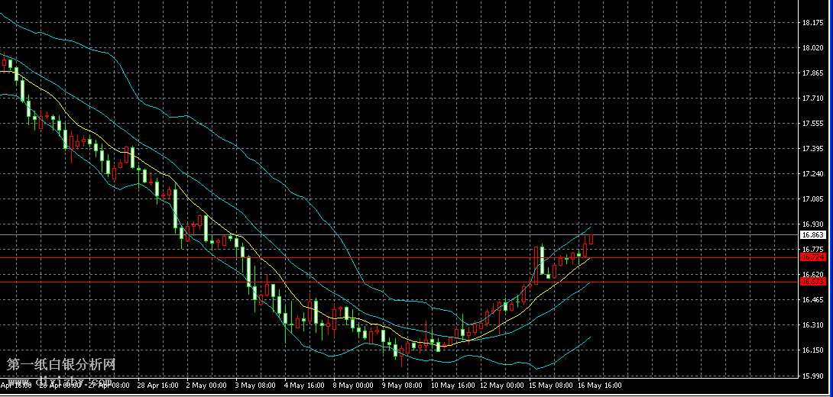This screenshot has height=397, width=833.
Task: Click the 28 Apr 16:00 time label
Action: (x=157, y=386)
